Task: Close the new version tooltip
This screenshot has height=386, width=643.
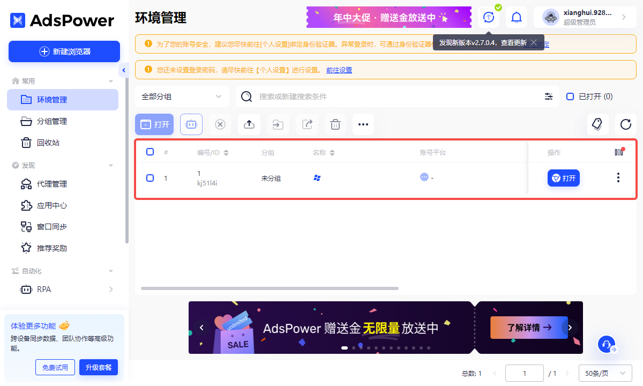Action: (x=534, y=42)
